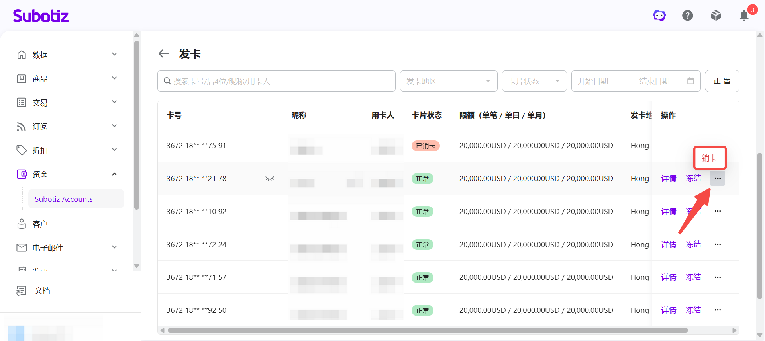Open the package box icon
The width and height of the screenshot is (765, 341).
point(716,16)
